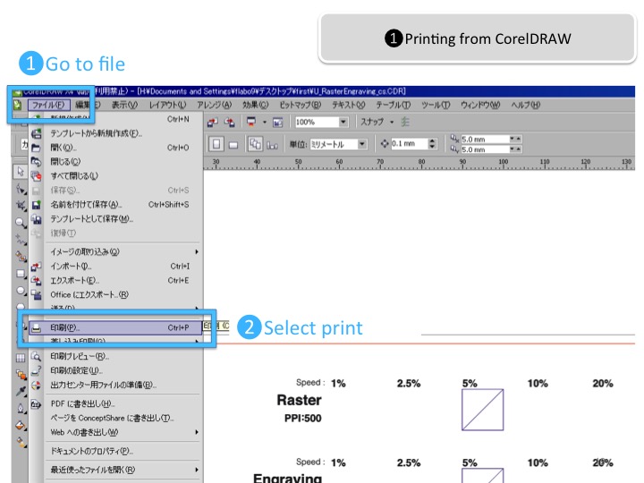Open the ヘルプ(H) menu
The image size is (644, 483).
coord(525,105)
